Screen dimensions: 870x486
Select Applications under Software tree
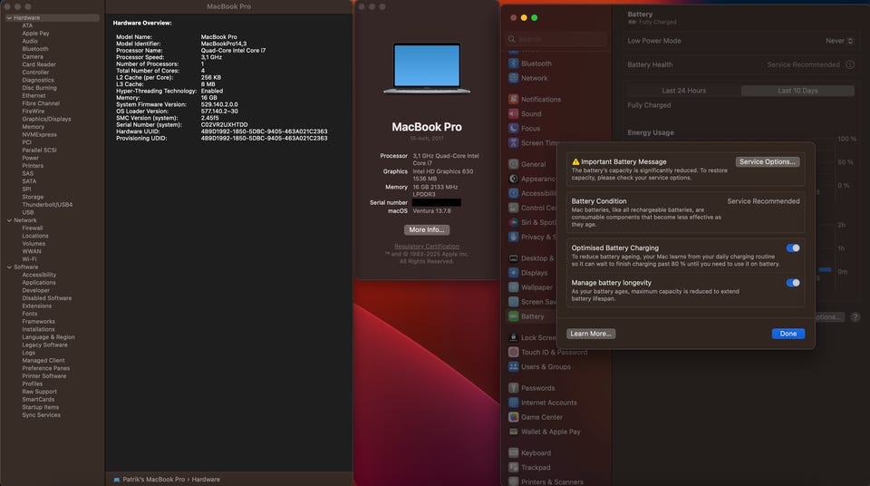(39, 283)
